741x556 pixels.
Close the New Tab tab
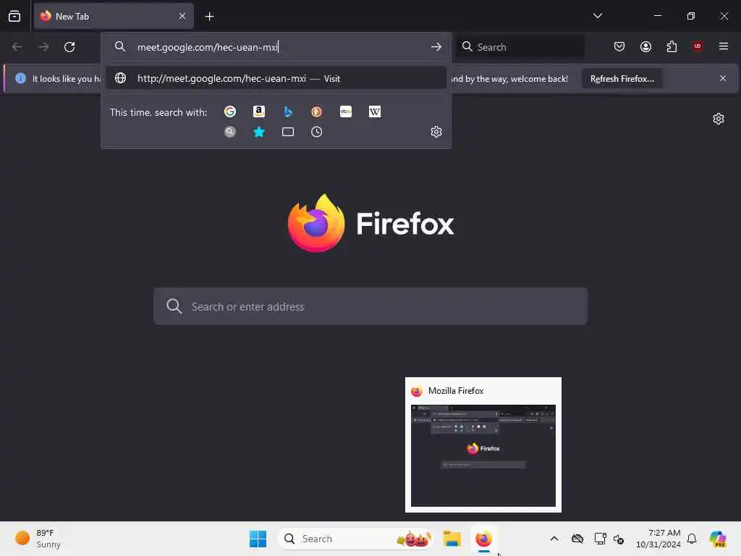(x=182, y=16)
